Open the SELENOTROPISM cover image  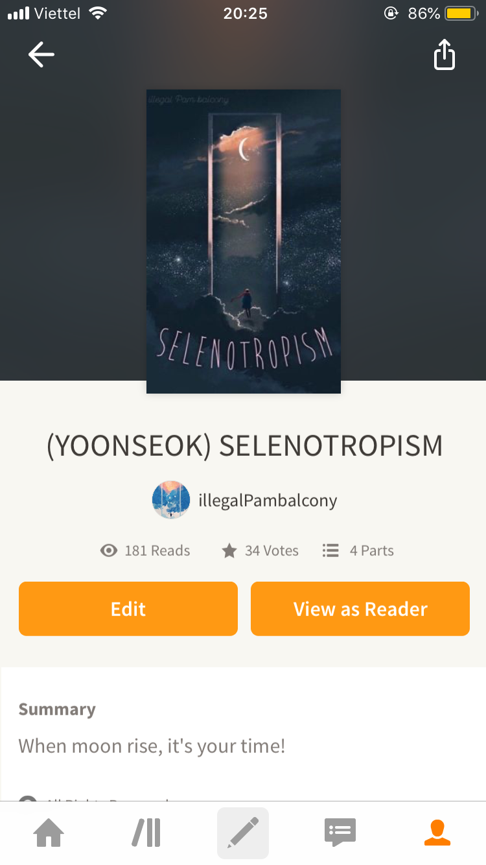pyautogui.click(x=244, y=241)
